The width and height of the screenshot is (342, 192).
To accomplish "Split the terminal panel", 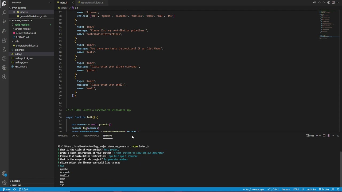I will pyautogui.click(x=324, y=136).
